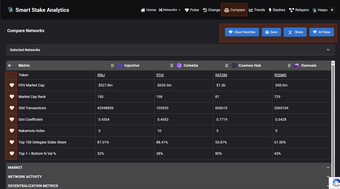Unfavorite Top 100 Delegate Stake Share metric

pos(12,142)
